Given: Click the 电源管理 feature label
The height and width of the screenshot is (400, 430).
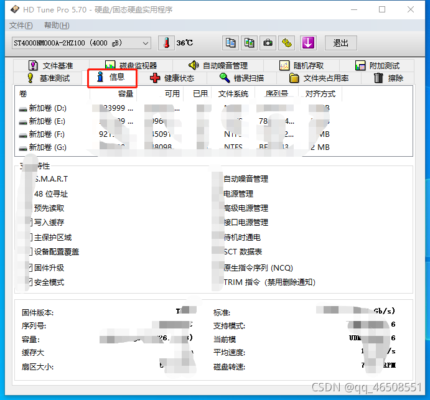Looking at the screenshot, I should (x=238, y=194).
